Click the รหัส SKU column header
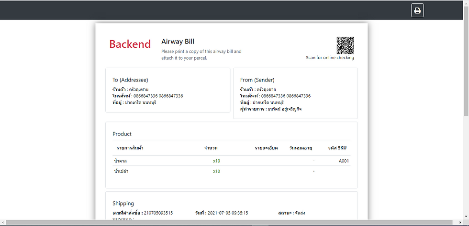This screenshot has height=226, width=469. click(x=337, y=148)
